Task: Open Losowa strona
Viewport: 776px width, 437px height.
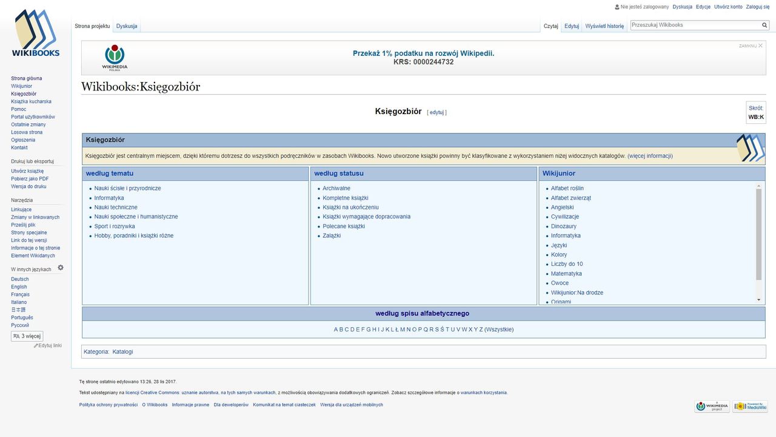Action: coord(27,132)
